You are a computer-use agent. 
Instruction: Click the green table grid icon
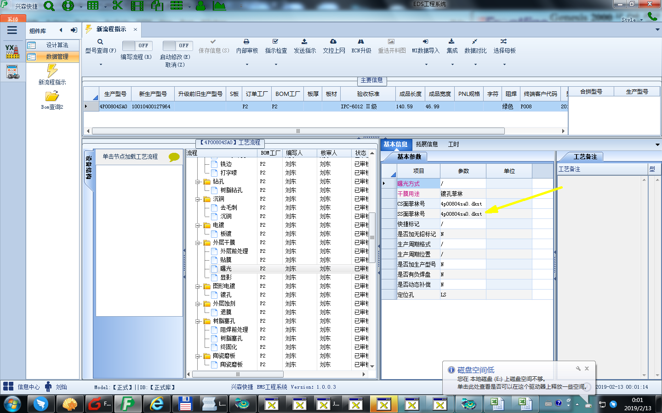click(x=93, y=6)
